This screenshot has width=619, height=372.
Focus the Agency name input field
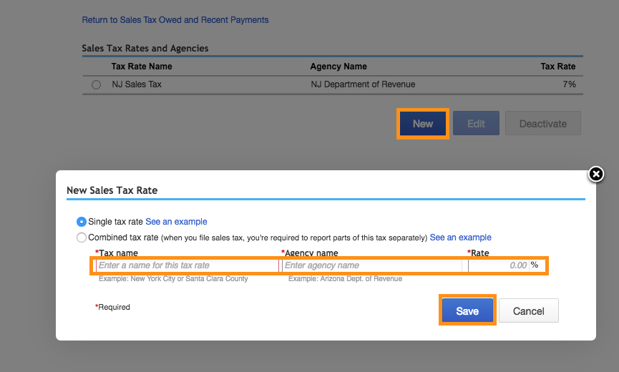pos(371,265)
